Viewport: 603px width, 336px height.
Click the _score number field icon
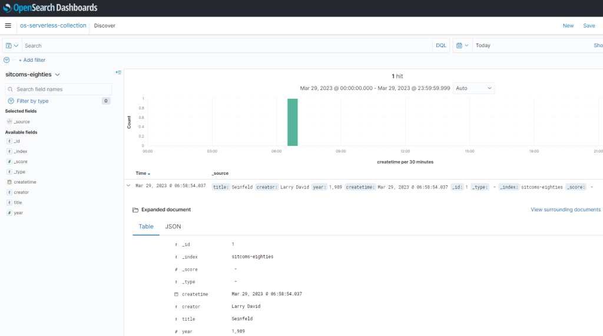tap(9, 161)
